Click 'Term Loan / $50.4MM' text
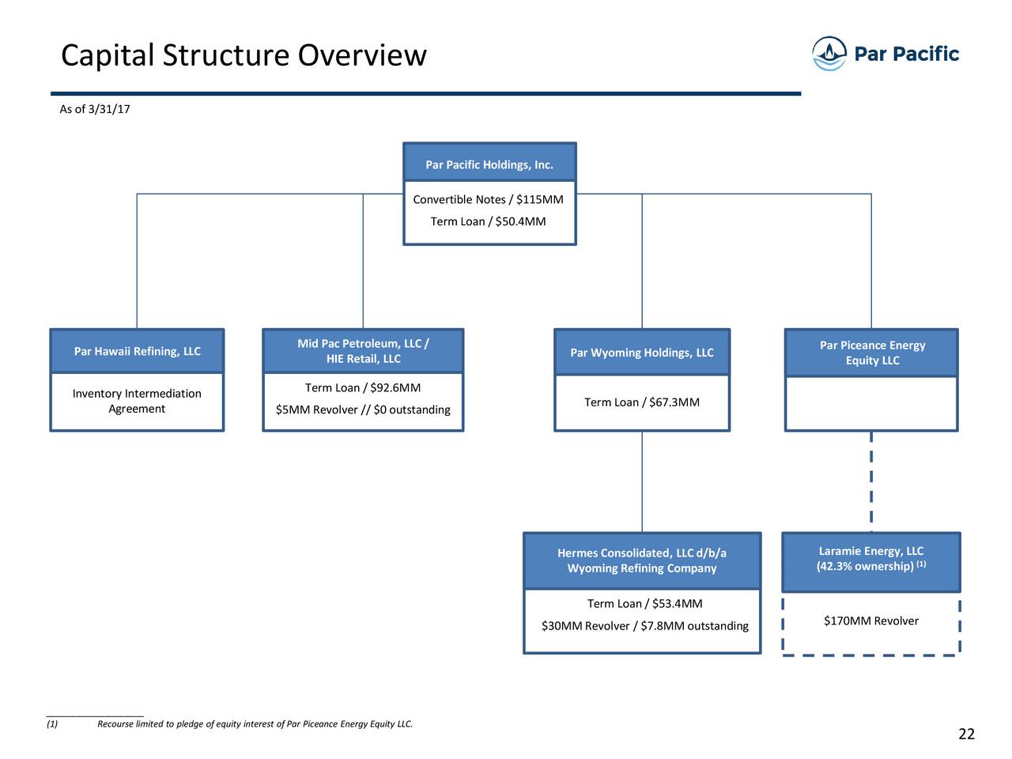This screenshot has height=759, width=1012. (x=489, y=221)
